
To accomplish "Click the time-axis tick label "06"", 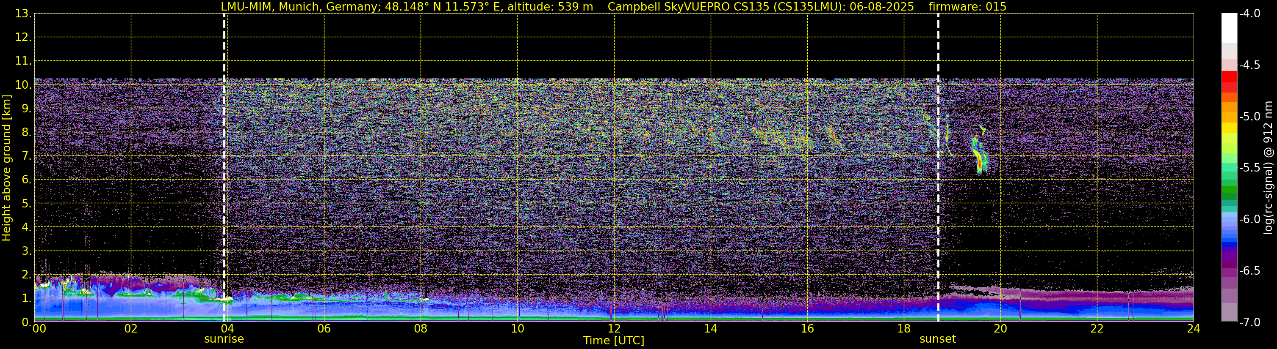I will coord(324,329).
